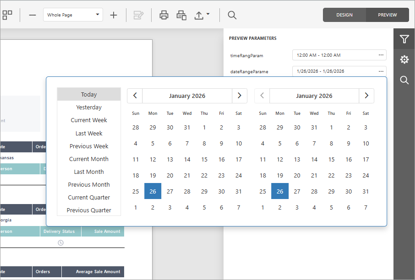Click the clock icon in report

pyautogui.click(x=60, y=242)
